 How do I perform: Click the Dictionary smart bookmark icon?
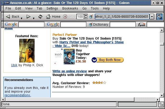point(91,25)
